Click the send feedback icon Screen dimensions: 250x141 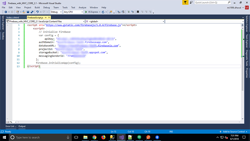tap(191, 2)
